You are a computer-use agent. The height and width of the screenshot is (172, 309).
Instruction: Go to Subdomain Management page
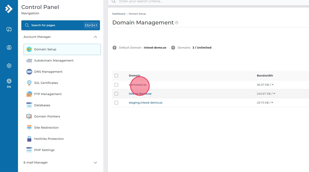pyautogui.click(x=54, y=60)
